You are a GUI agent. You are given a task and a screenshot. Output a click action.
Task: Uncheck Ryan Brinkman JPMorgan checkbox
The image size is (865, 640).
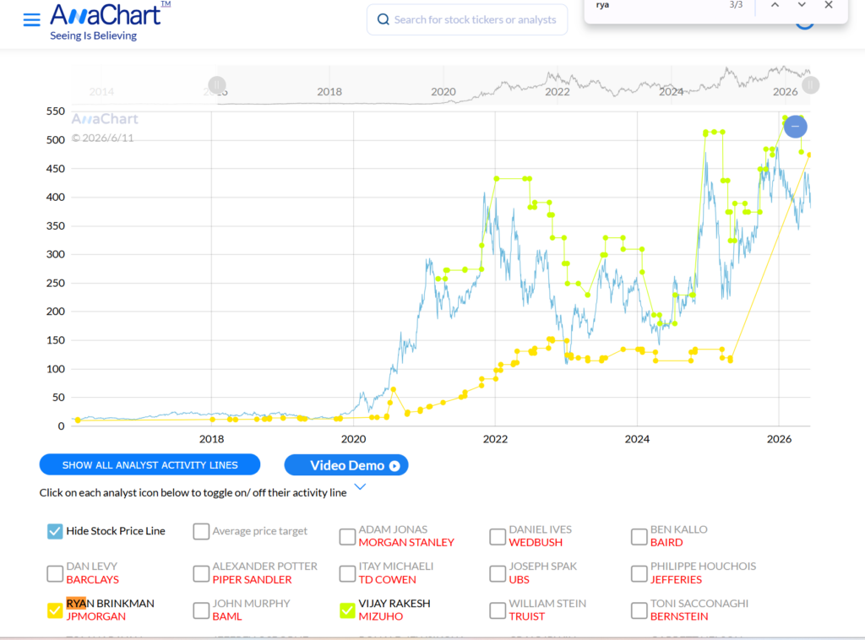[x=55, y=610]
